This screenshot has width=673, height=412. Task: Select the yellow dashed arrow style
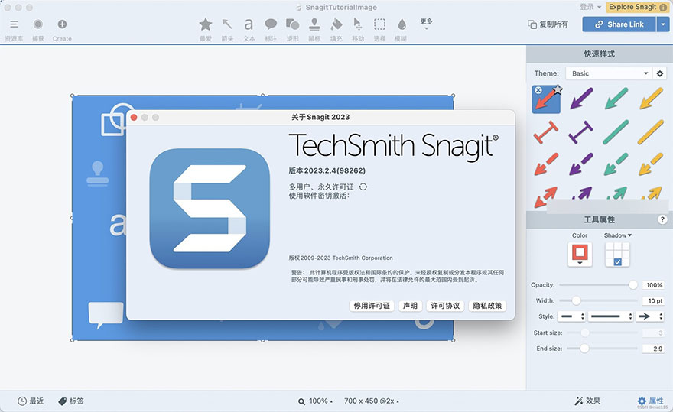651,164
